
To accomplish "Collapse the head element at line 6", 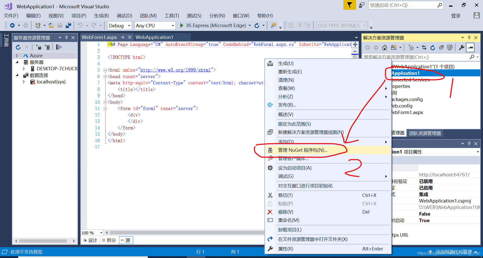I will [x=105, y=77].
